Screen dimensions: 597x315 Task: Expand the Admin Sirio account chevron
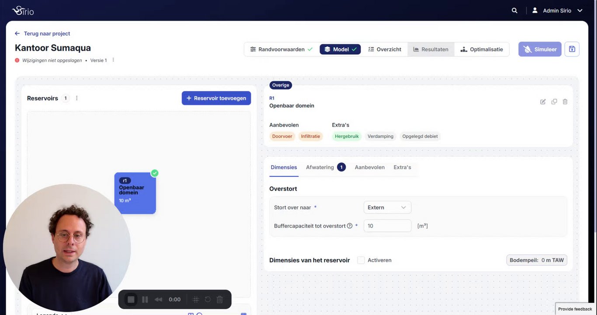point(580,10)
